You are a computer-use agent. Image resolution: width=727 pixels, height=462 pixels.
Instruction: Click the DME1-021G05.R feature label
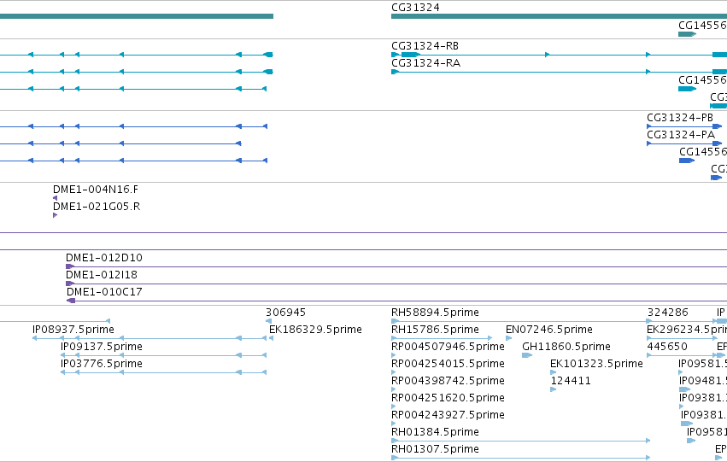point(97,207)
